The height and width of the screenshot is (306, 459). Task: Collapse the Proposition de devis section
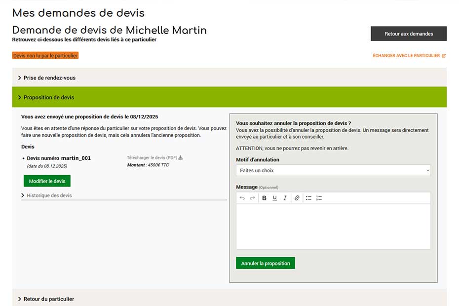48,98
